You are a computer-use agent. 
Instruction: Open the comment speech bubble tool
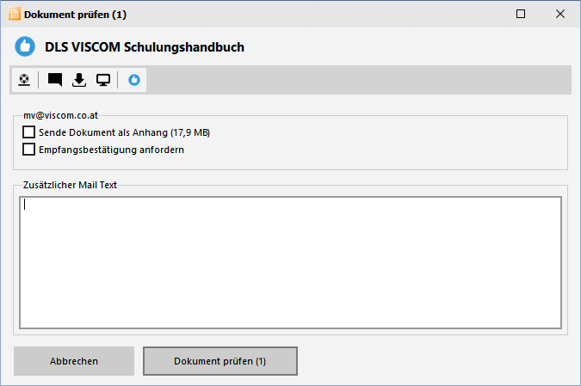pos(55,80)
